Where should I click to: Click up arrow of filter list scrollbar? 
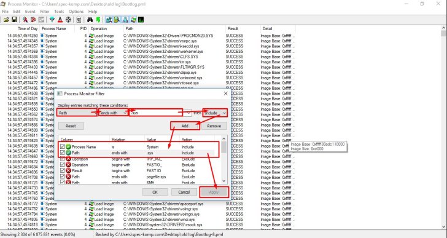223,139
